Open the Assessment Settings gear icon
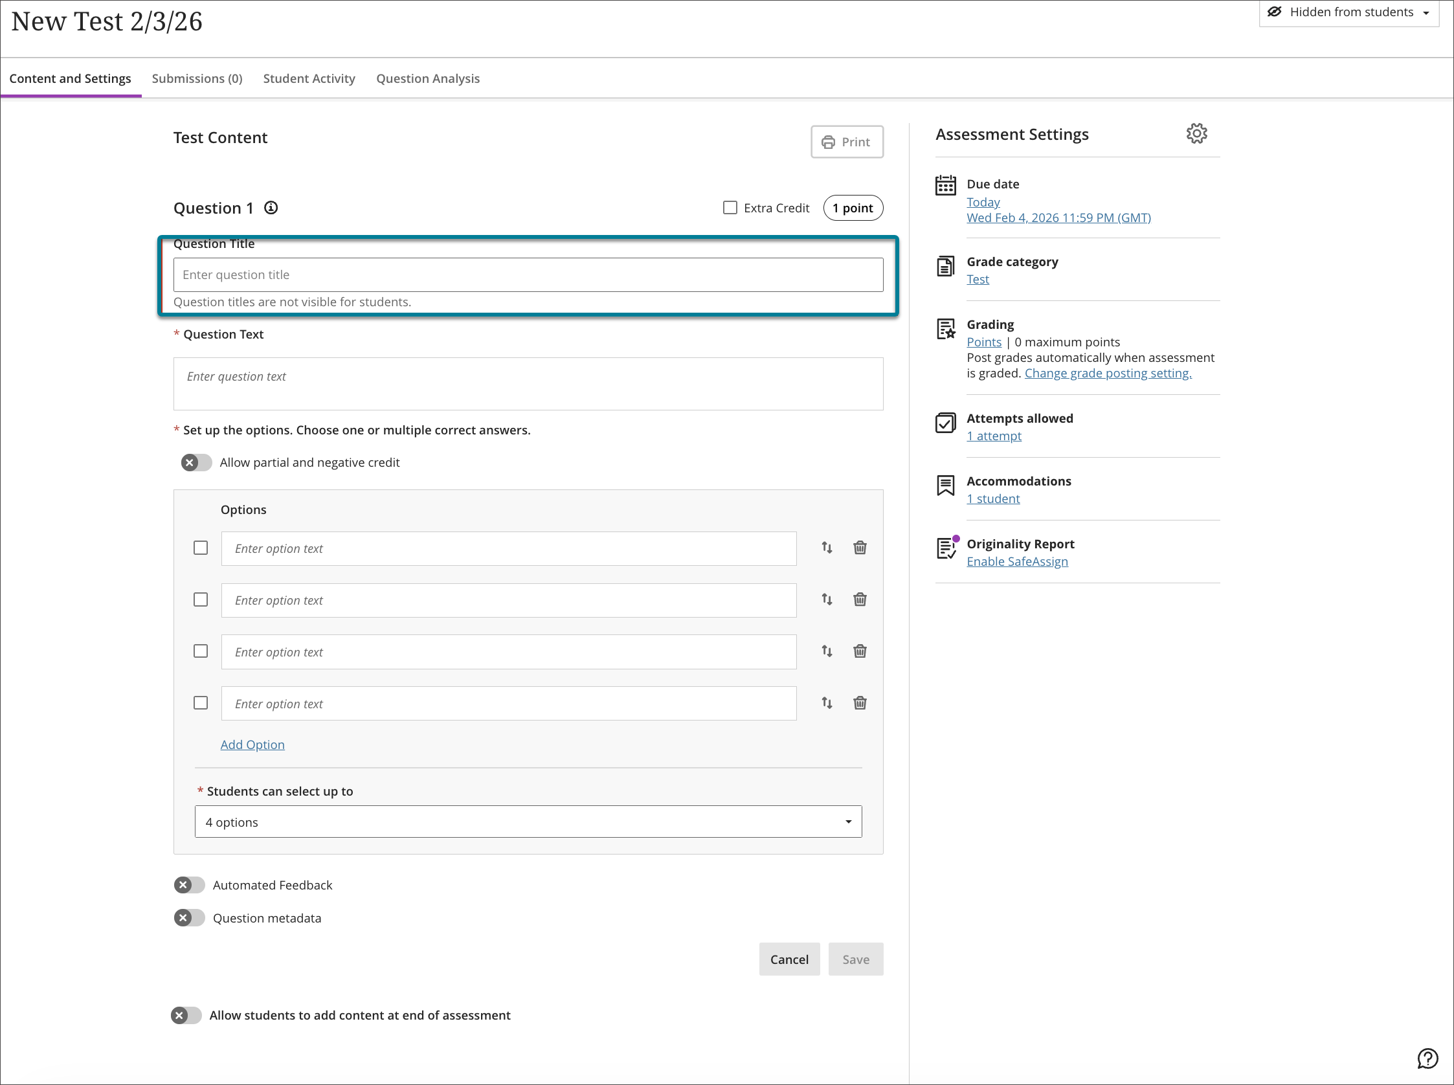The image size is (1454, 1085). tap(1196, 133)
